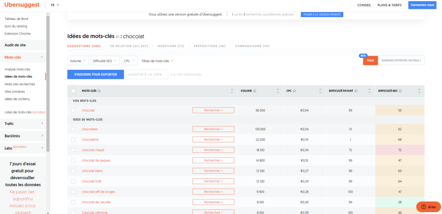This screenshot has height=214, width=442.
Task: Open the PLANS & TARIFS link
Action: [389, 5]
